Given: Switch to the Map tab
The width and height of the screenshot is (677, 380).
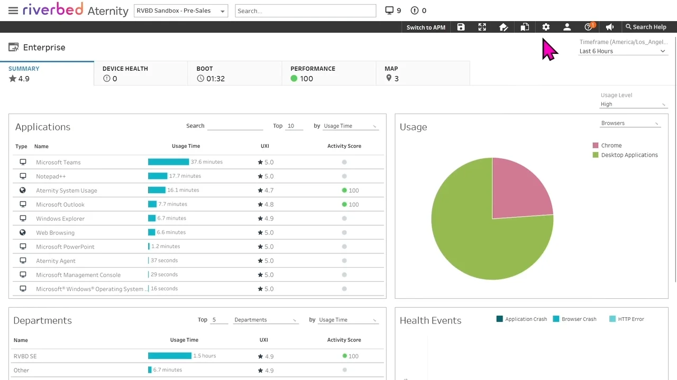Looking at the screenshot, I should coord(423,73).
